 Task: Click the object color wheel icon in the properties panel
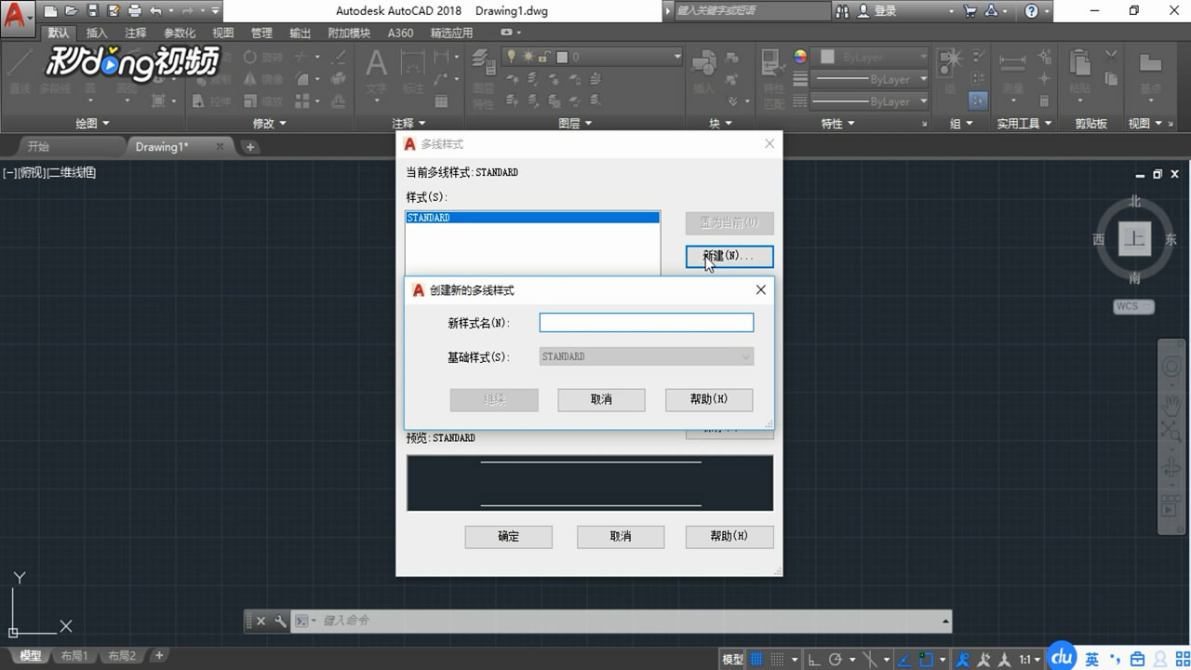click(x=800, y=57)
